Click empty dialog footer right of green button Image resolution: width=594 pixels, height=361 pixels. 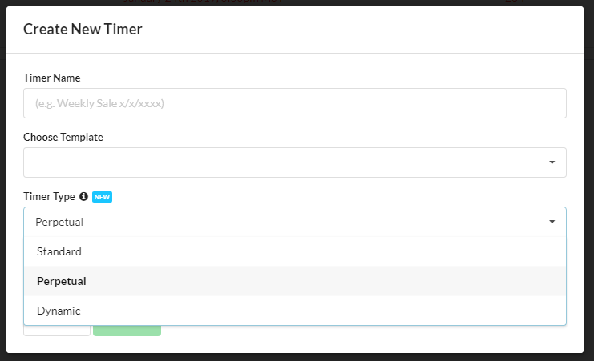tap(361, 336)
